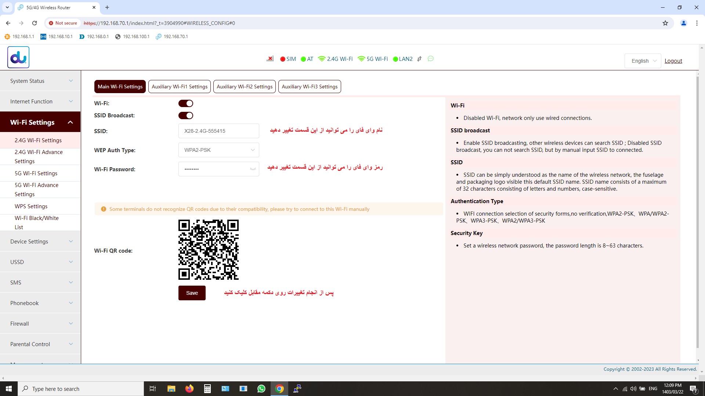The height and width of the screenshot is (396, 705).
Task: Open the WEP Auth Type dropdown
Action: (219, 150)
